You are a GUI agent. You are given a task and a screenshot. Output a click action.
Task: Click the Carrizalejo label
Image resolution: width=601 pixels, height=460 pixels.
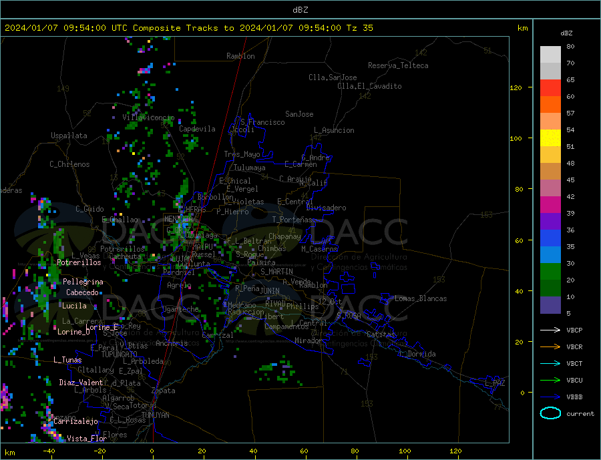(75, 421)
